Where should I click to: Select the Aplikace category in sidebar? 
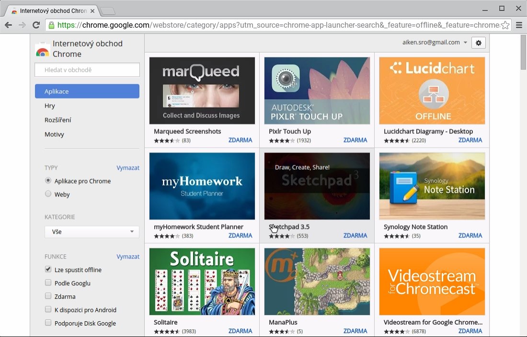pyautogui.click(x=87, y=91)
